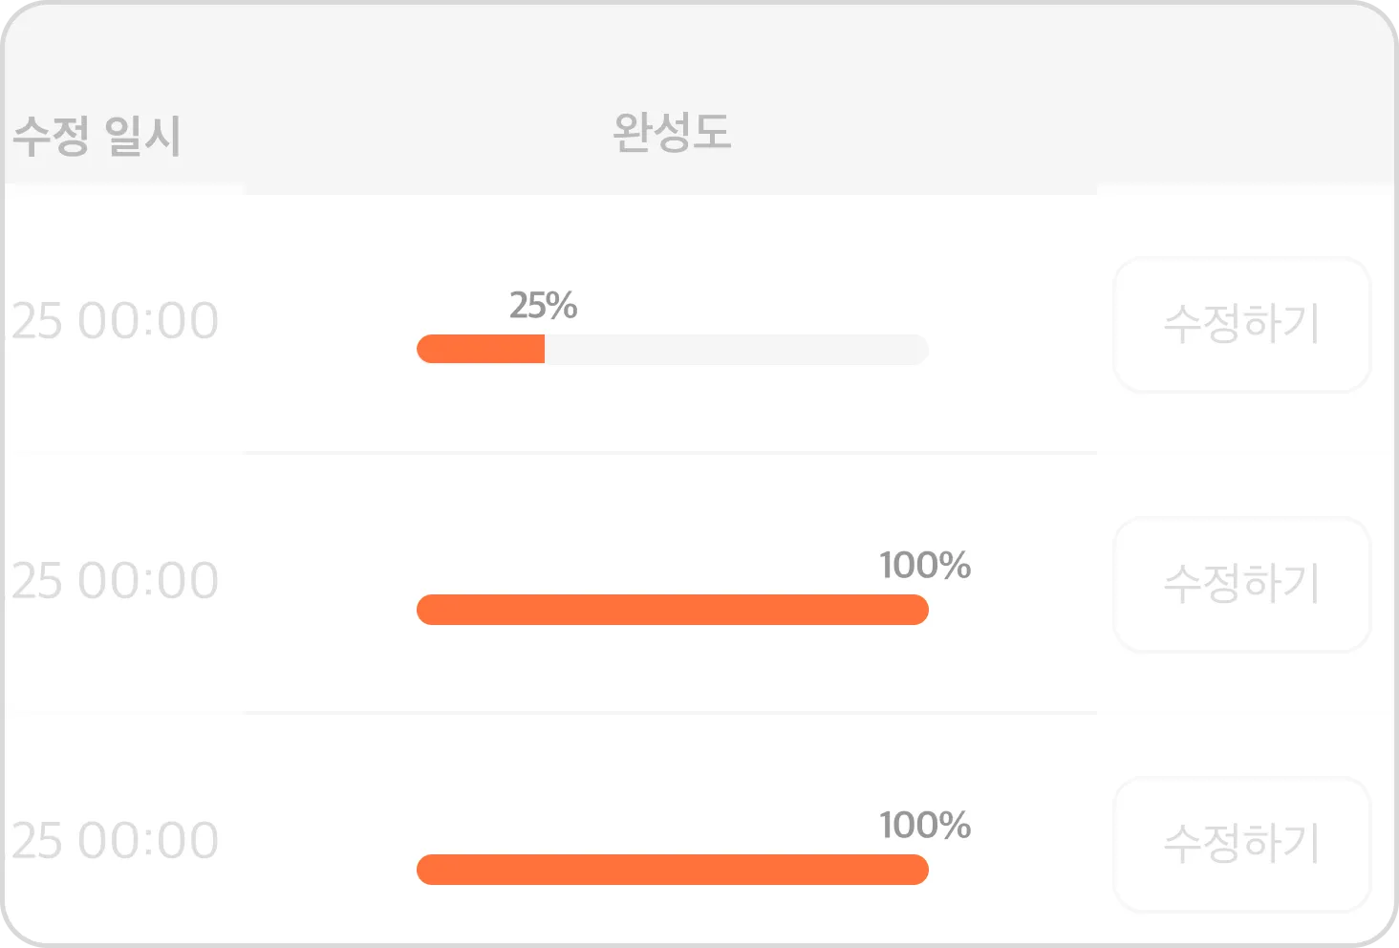Select the 완성도 column header
Viewport: 1399px width, 948px height.
672,132
